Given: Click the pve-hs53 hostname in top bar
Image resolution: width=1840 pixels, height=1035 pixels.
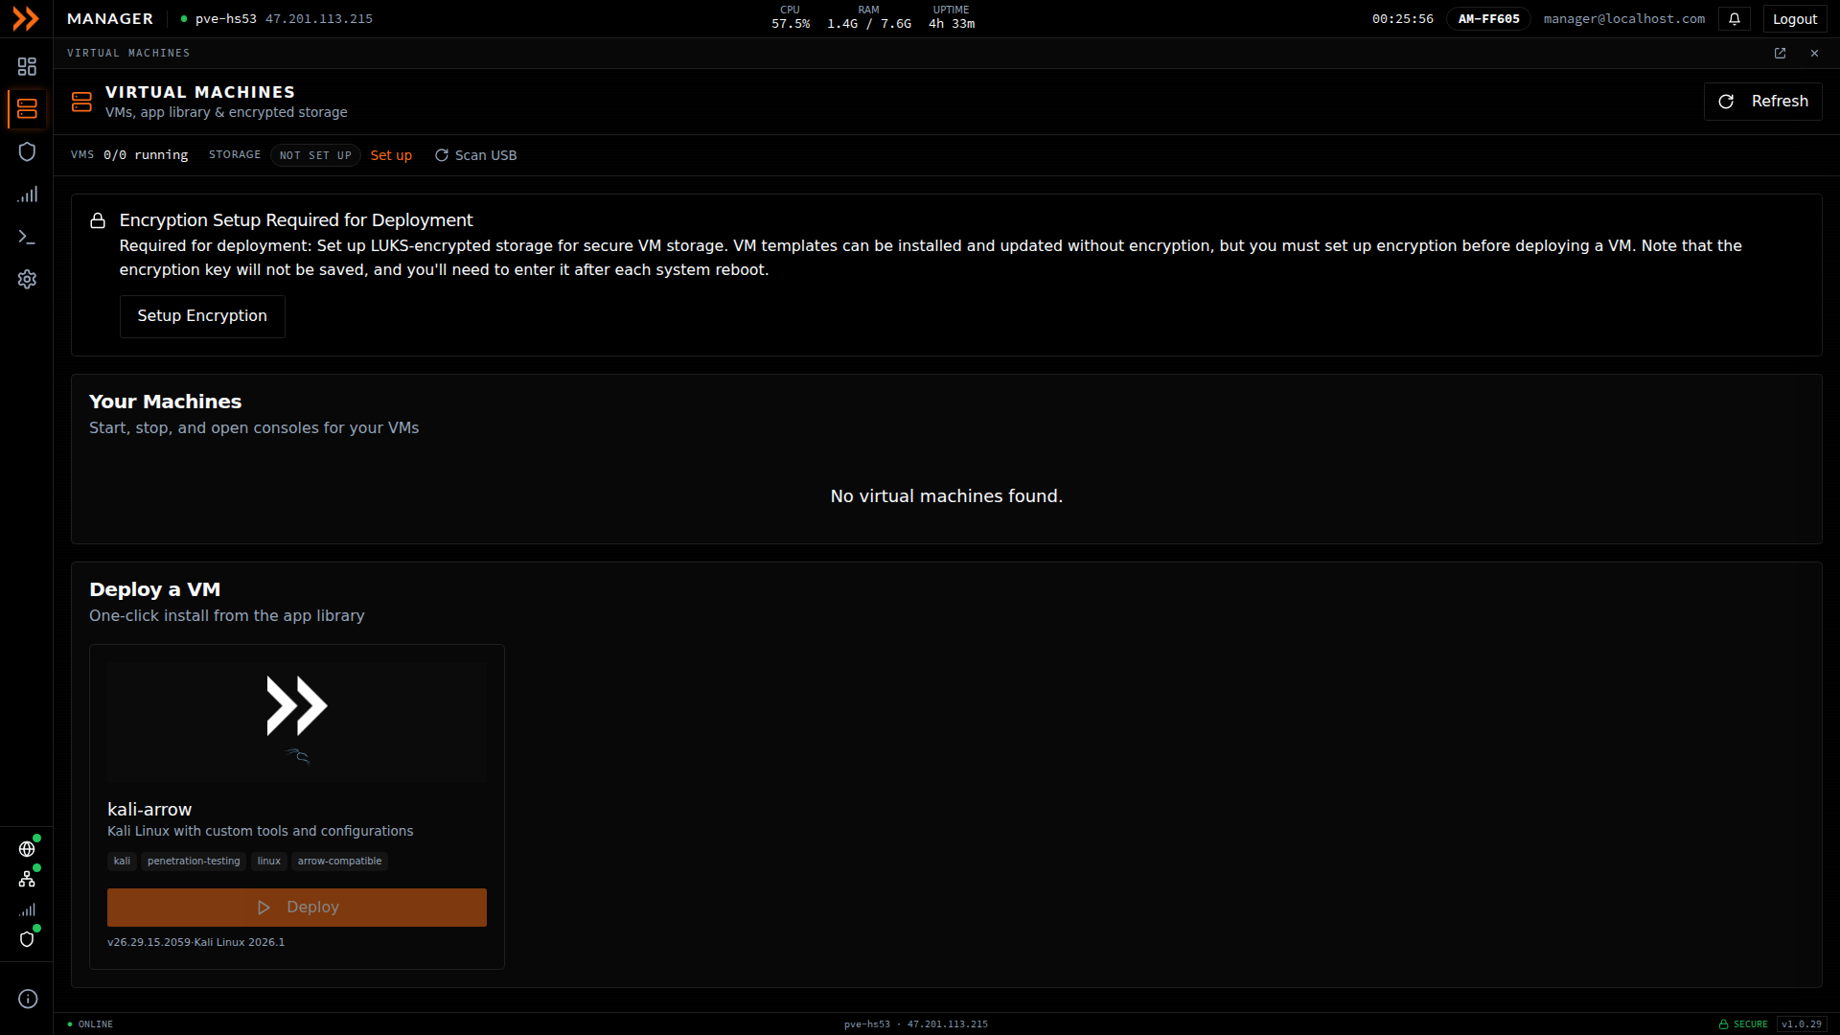Looking at the screenshot, I should click(x=226, y=19).
